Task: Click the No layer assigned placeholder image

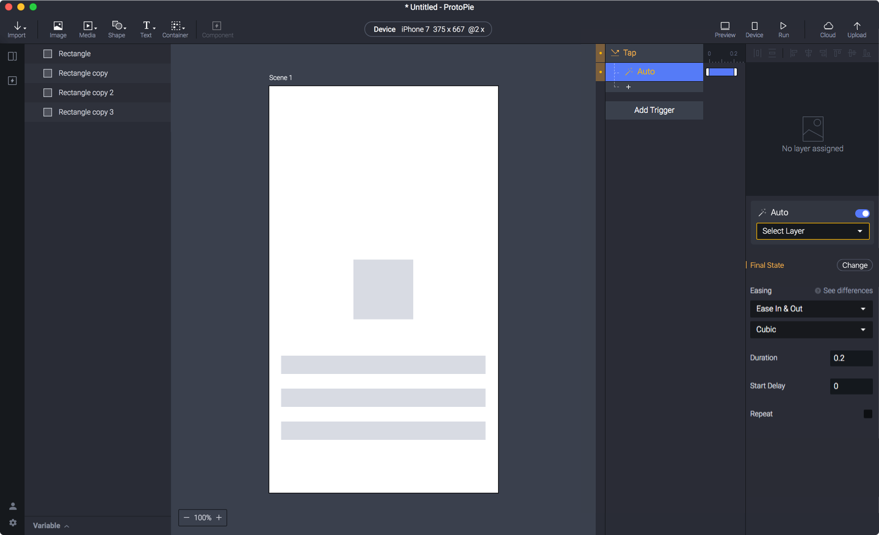Action: pos(813,129)
